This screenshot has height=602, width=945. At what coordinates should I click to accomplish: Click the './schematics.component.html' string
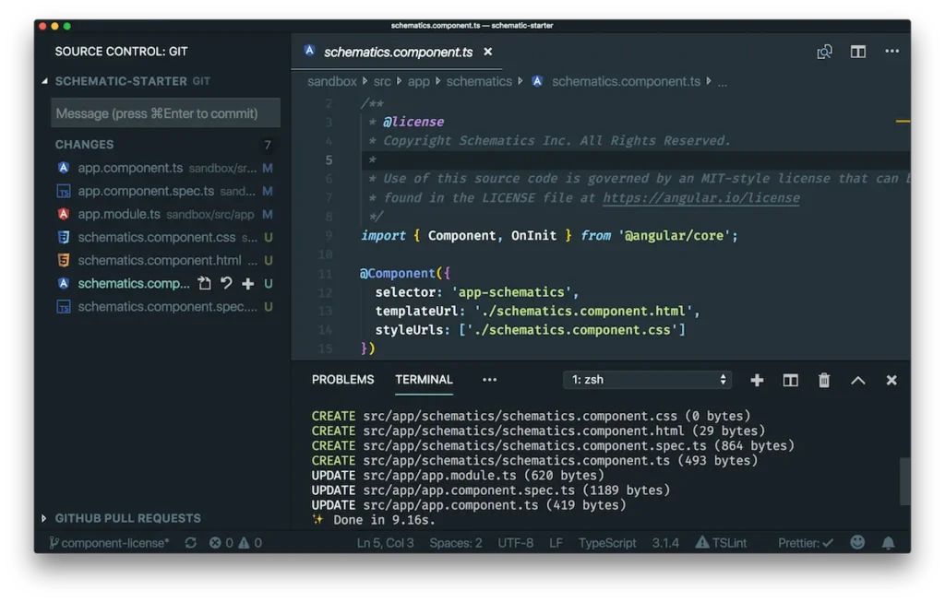tap(583, 312)
